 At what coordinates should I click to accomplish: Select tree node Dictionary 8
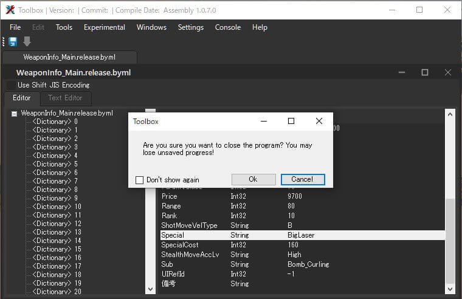click(x=55, y=190)
